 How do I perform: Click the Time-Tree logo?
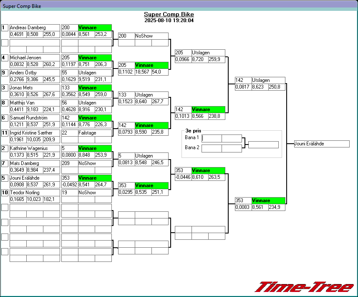[304, 287]
